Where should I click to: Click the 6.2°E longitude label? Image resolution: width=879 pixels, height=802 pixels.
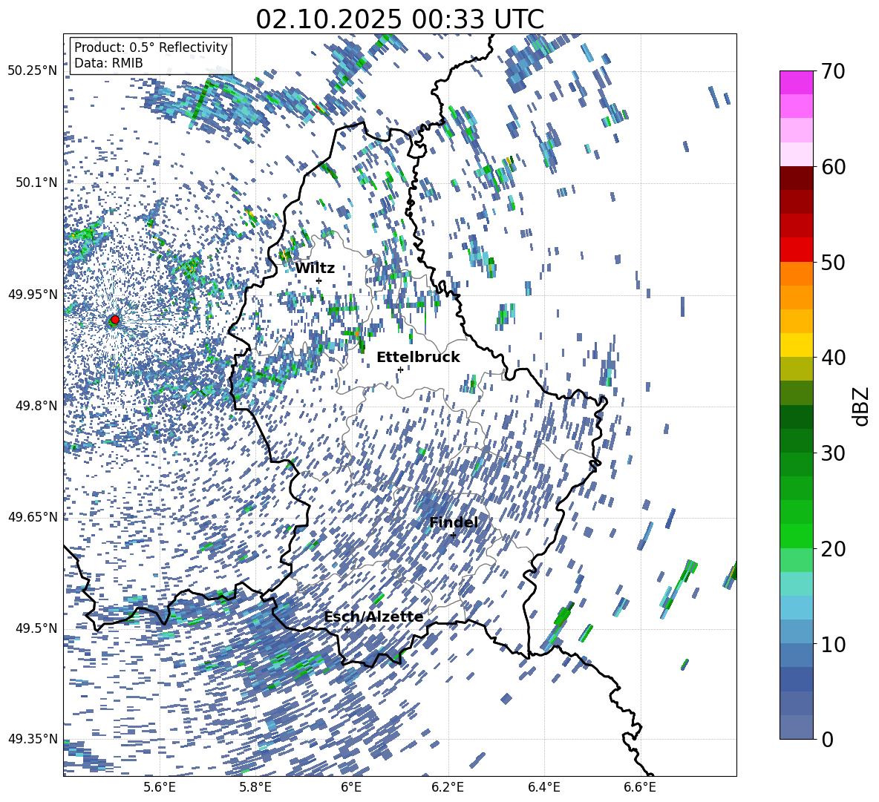pyautogui.click(x=448, y=787)
